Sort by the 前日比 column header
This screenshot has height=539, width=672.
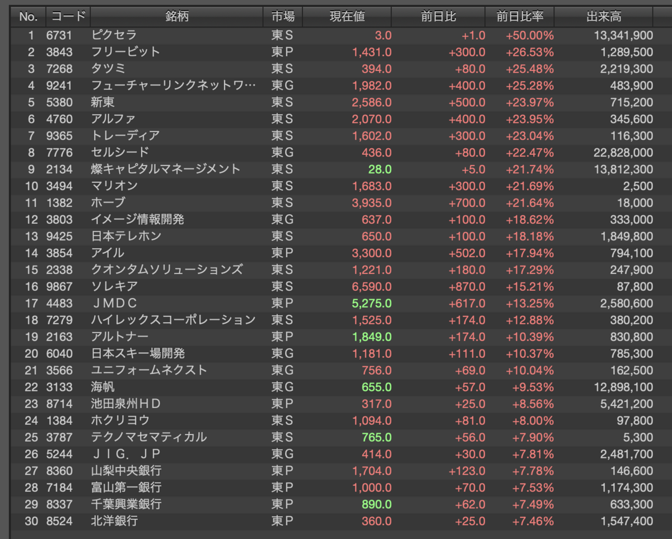click(x=439, y=17)
